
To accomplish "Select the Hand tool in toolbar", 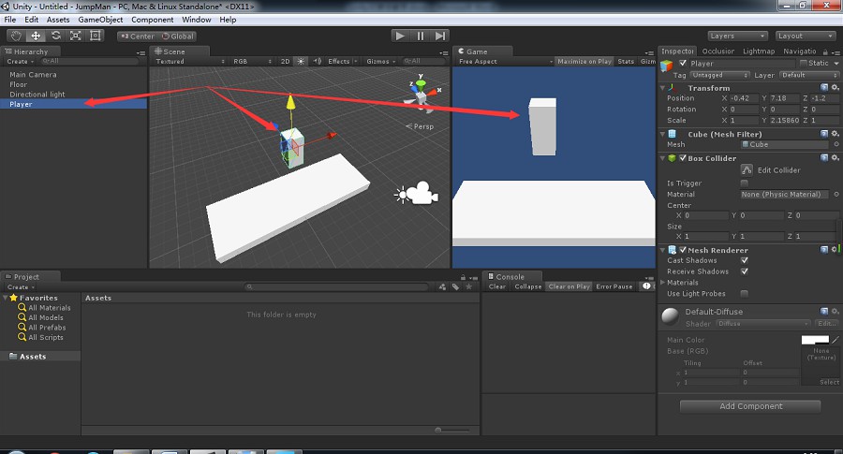I will click(x=16, y=36).
